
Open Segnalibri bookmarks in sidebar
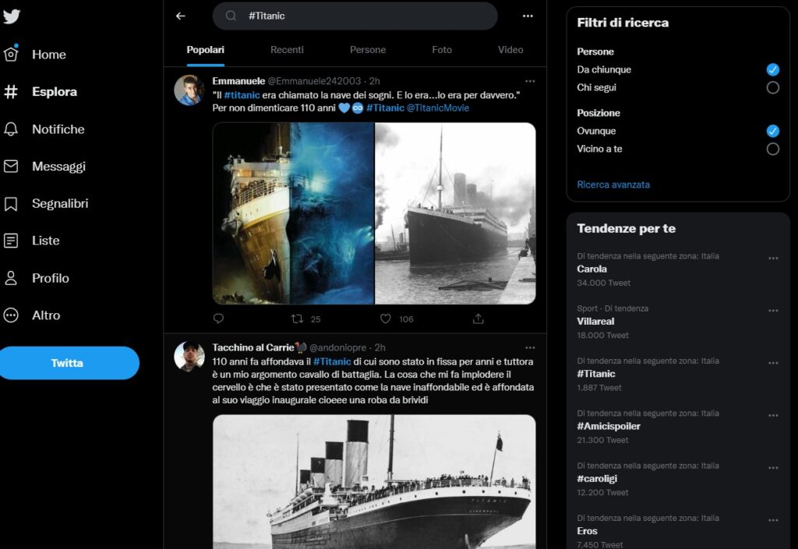[45, 203]
